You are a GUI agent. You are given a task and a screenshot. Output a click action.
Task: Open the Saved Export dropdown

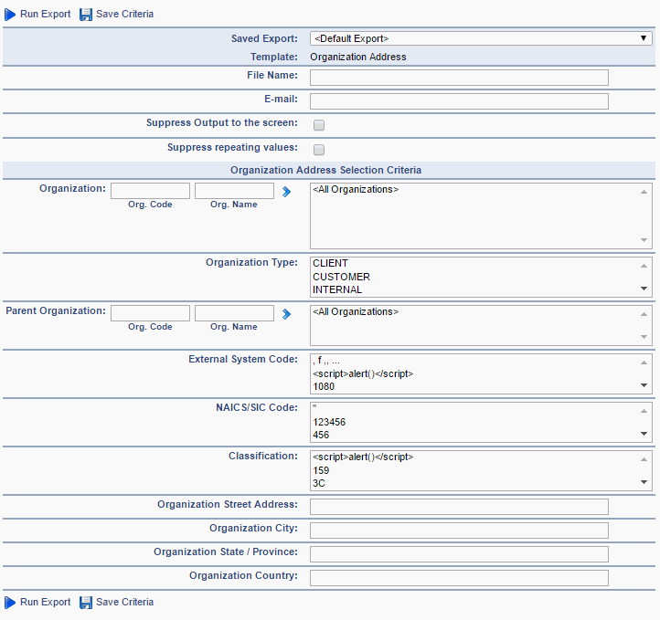click(481, 38)
